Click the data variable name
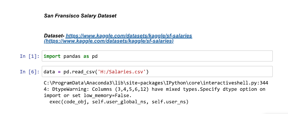Image resolution: width=288 pixels, height=114 pixels. [49, 72]
